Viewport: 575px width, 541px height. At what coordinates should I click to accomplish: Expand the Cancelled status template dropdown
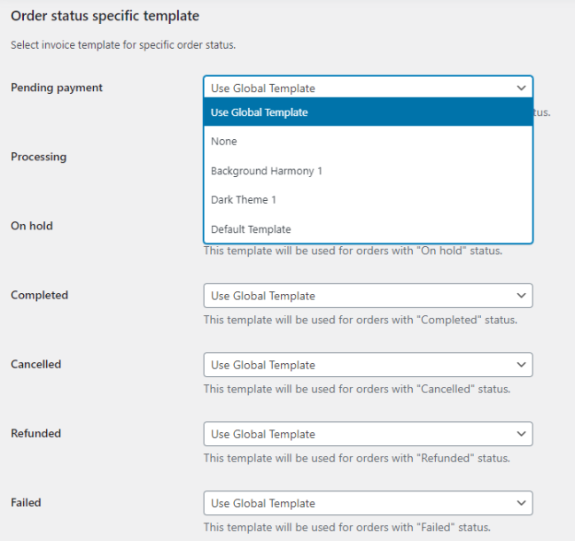tap(368, 365)
